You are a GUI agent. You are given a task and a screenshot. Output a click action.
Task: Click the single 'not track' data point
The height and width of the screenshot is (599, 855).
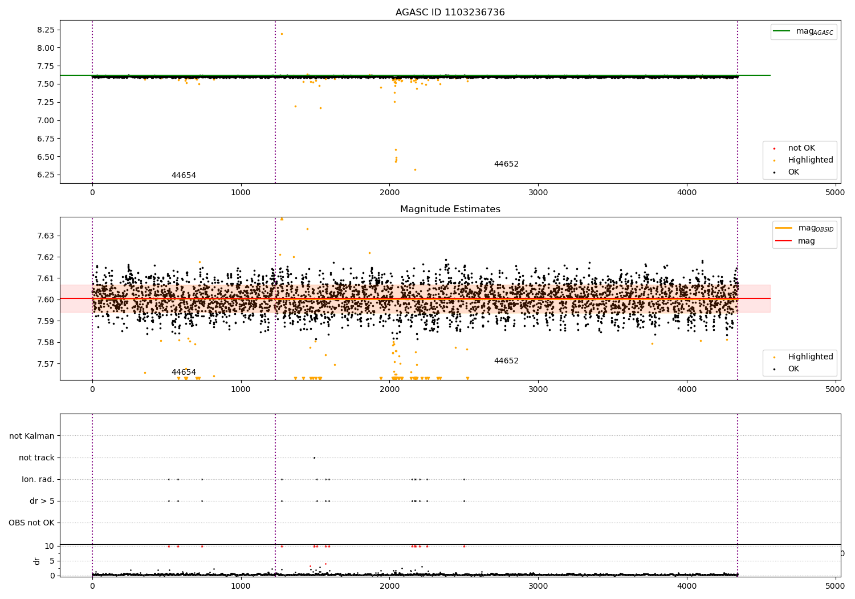click(x=314, y=458)
